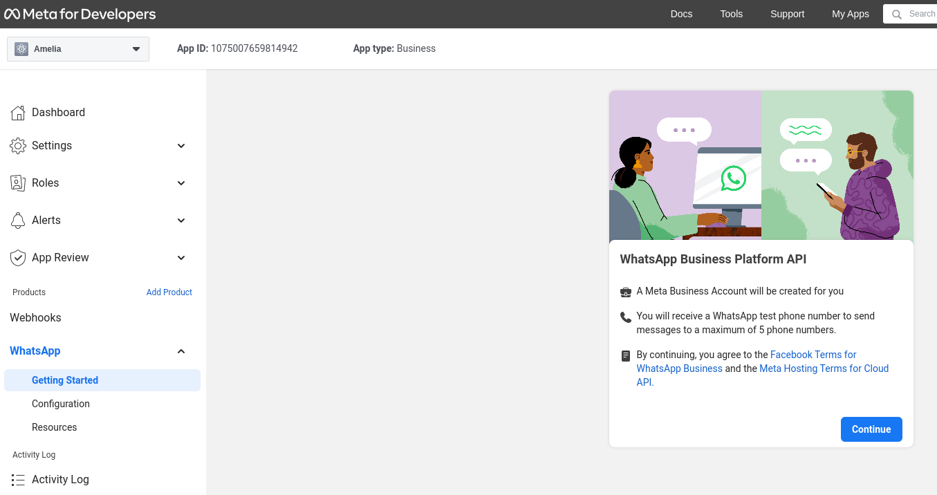Click the Activity Log list icon
Image resolution: width=937 pixels, height=495 pixels.
click(x=18, y=480)
